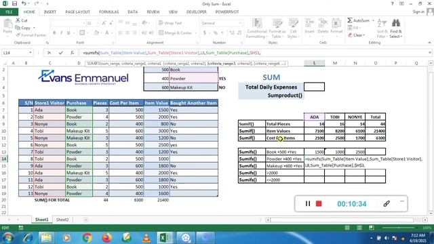Open Sort & Filter menu
This screenshot has width=434, height=244.
382,28
